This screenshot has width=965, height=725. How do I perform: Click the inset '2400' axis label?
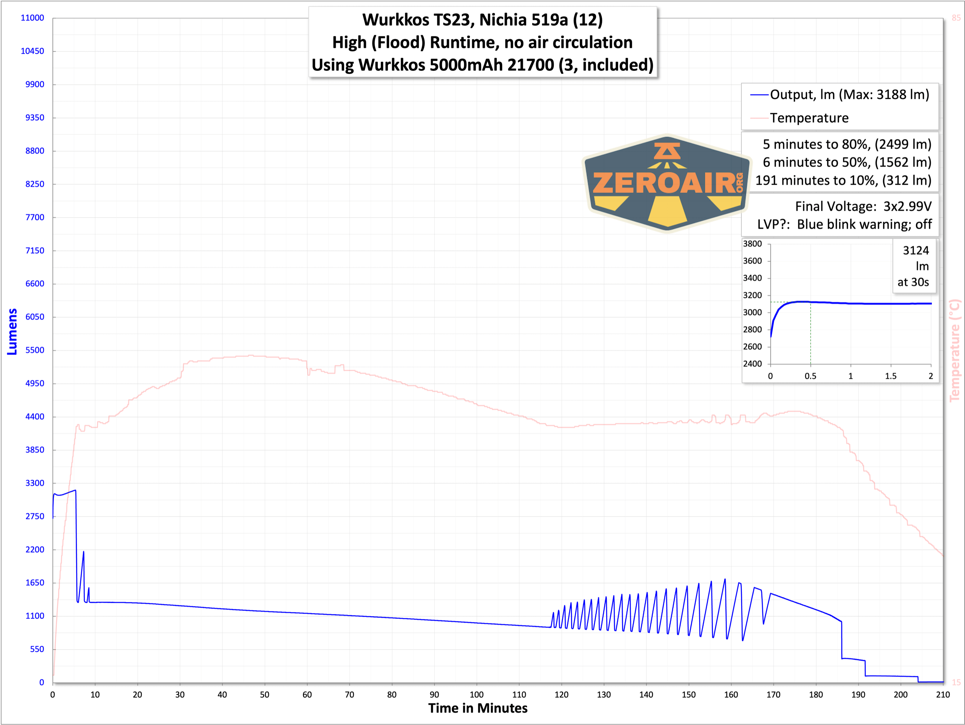click(752, 364)
